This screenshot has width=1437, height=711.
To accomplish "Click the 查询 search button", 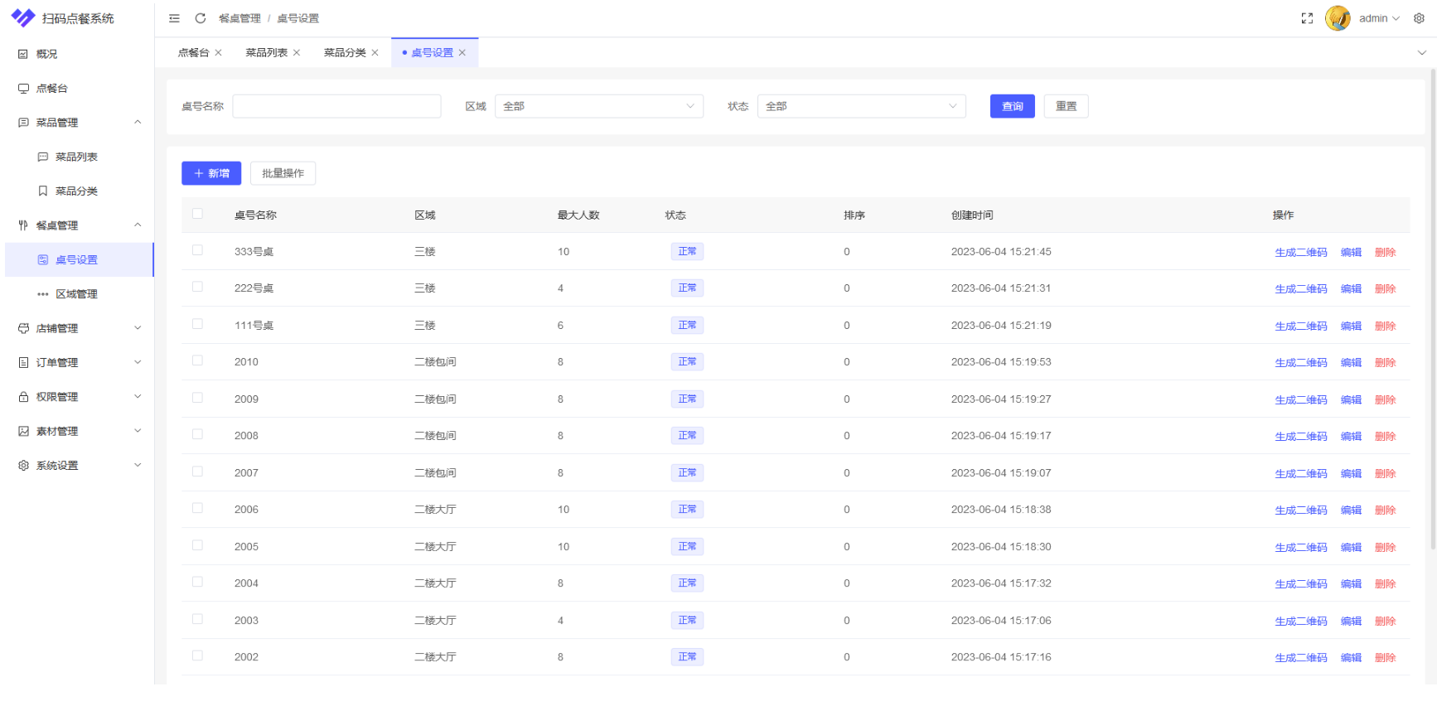I will [1013, 106].
